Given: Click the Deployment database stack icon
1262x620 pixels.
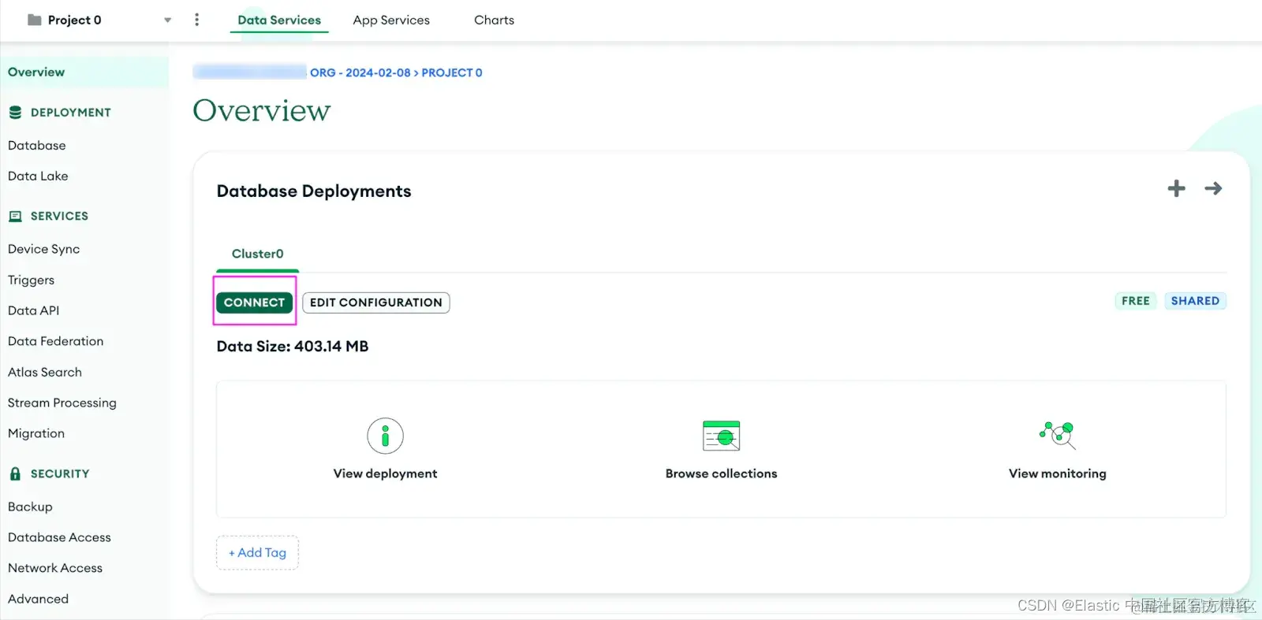Looking at the screenshot, I should coord(15,113).
